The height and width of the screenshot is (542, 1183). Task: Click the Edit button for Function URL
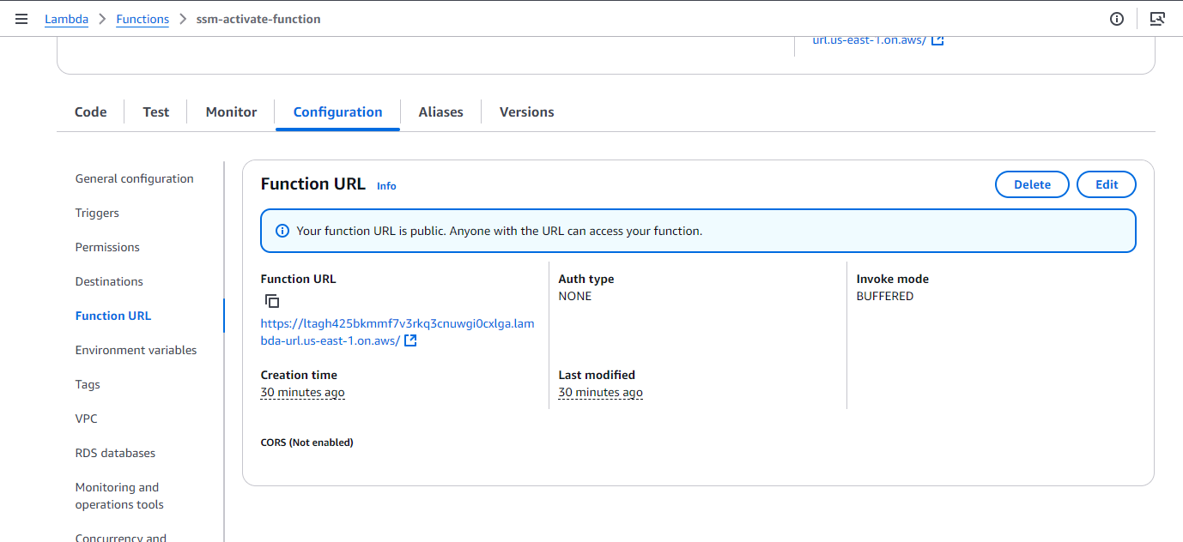1107,184
